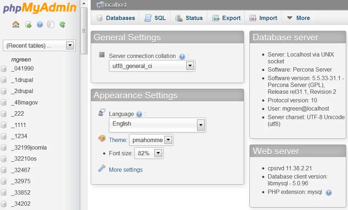Open the SQL tab
The image size is (348, 210).
pos(155,18)
